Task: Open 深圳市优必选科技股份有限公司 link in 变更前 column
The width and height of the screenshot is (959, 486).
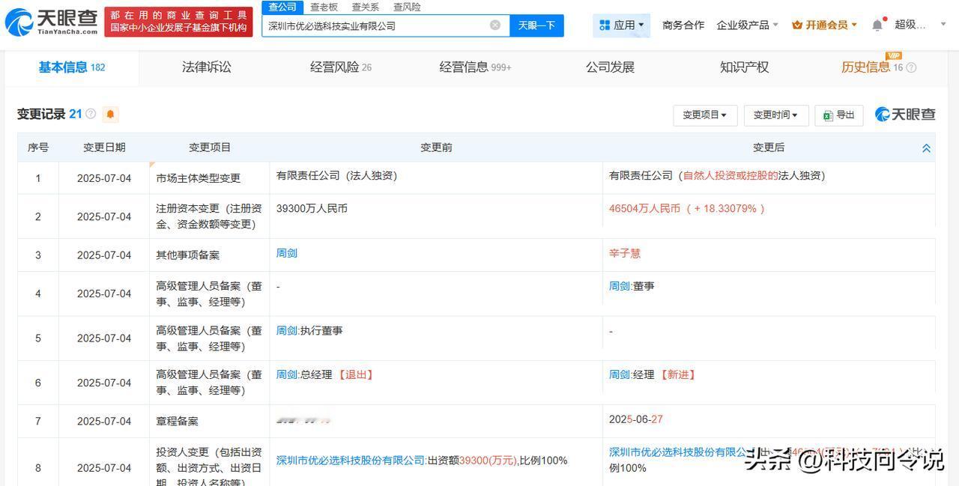Action: [x=351, y=461]
